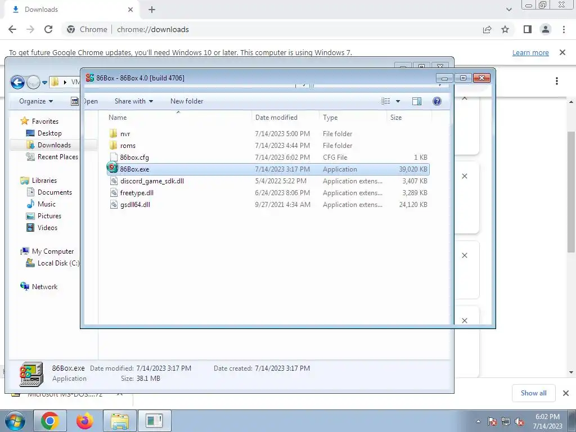Click the Chrome downloads page scrollbar
576x432 pixels.
[x=571, y=191]
